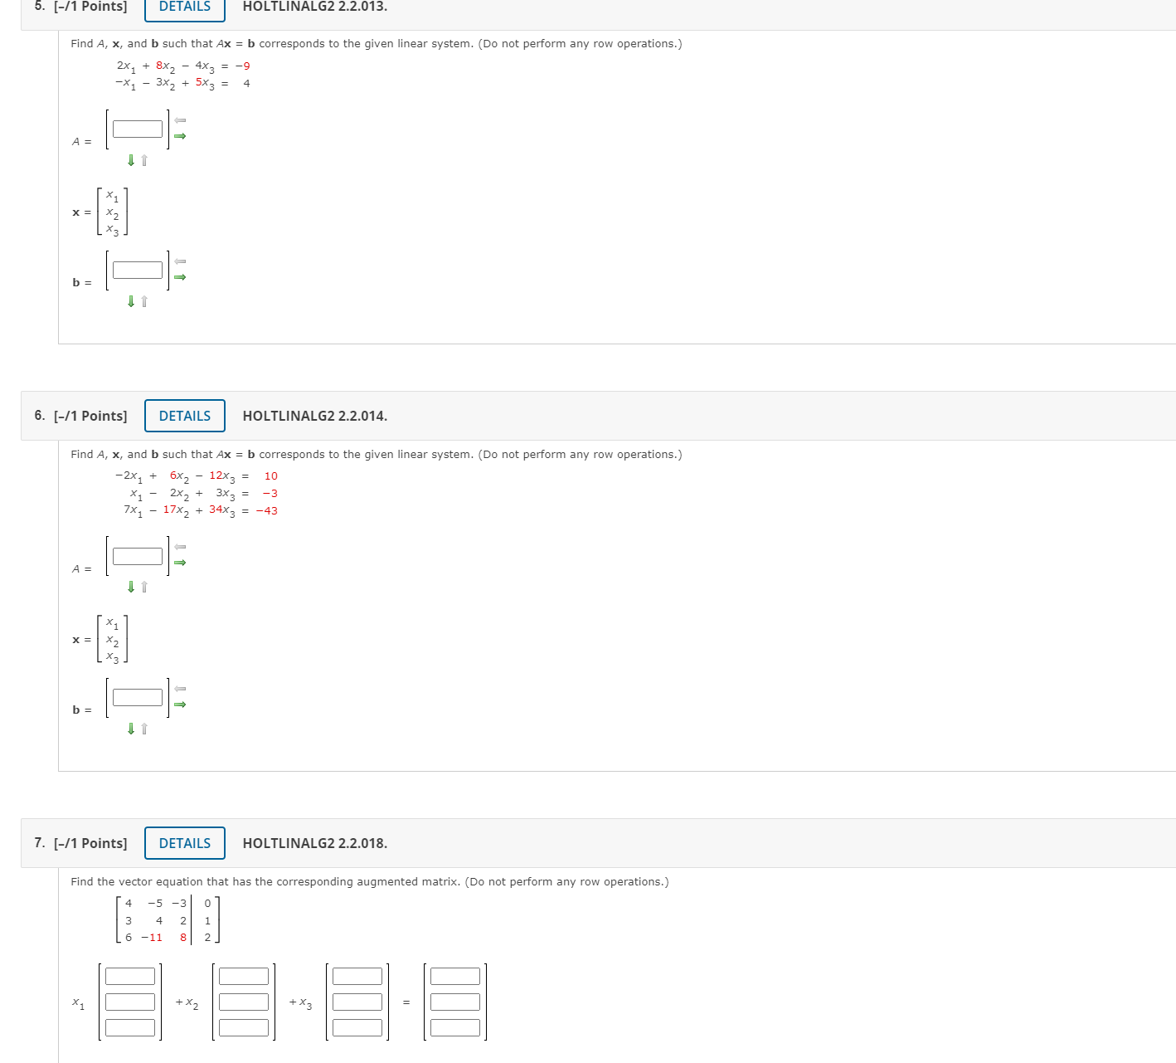Screen dimensions: 1176x1063
Task: Click question 5 vector b entry field
Action: pos(138,270)
